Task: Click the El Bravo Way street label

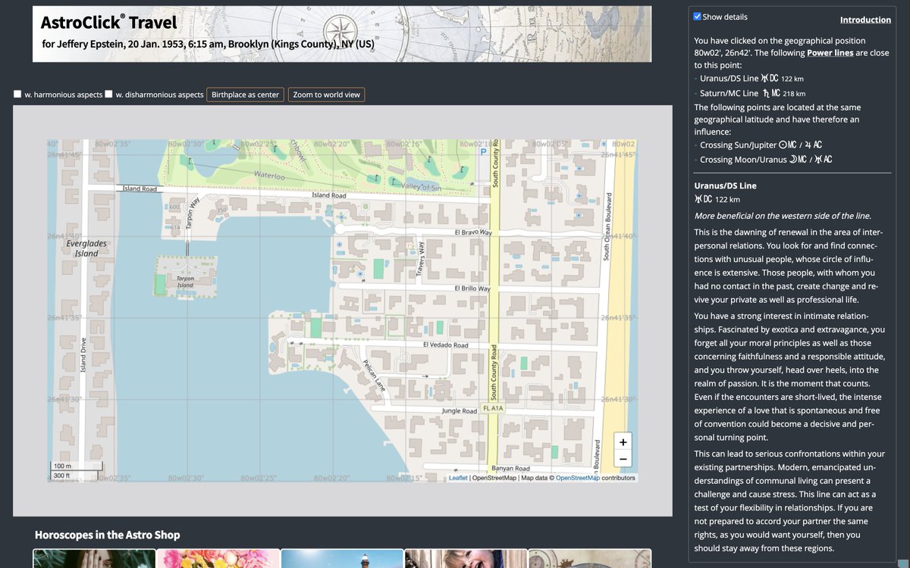Action: [473, 232]
